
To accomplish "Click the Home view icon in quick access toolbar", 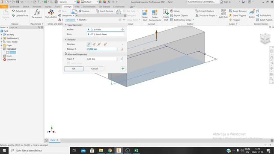I will (35, 2).
